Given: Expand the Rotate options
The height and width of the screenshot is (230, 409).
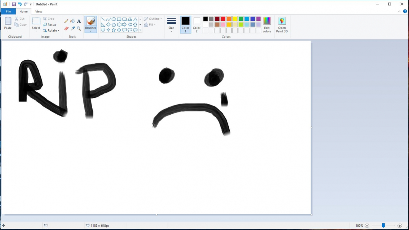Looking at the screenshot, I should 51,30.
